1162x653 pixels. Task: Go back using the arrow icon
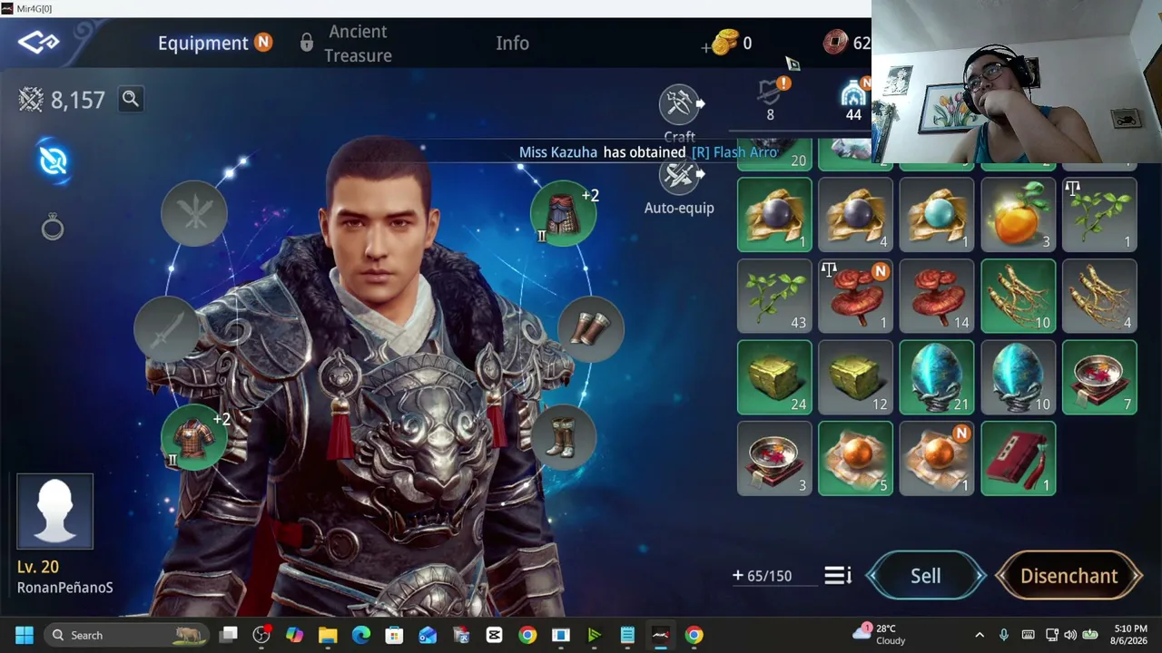(x=39, y=43)
